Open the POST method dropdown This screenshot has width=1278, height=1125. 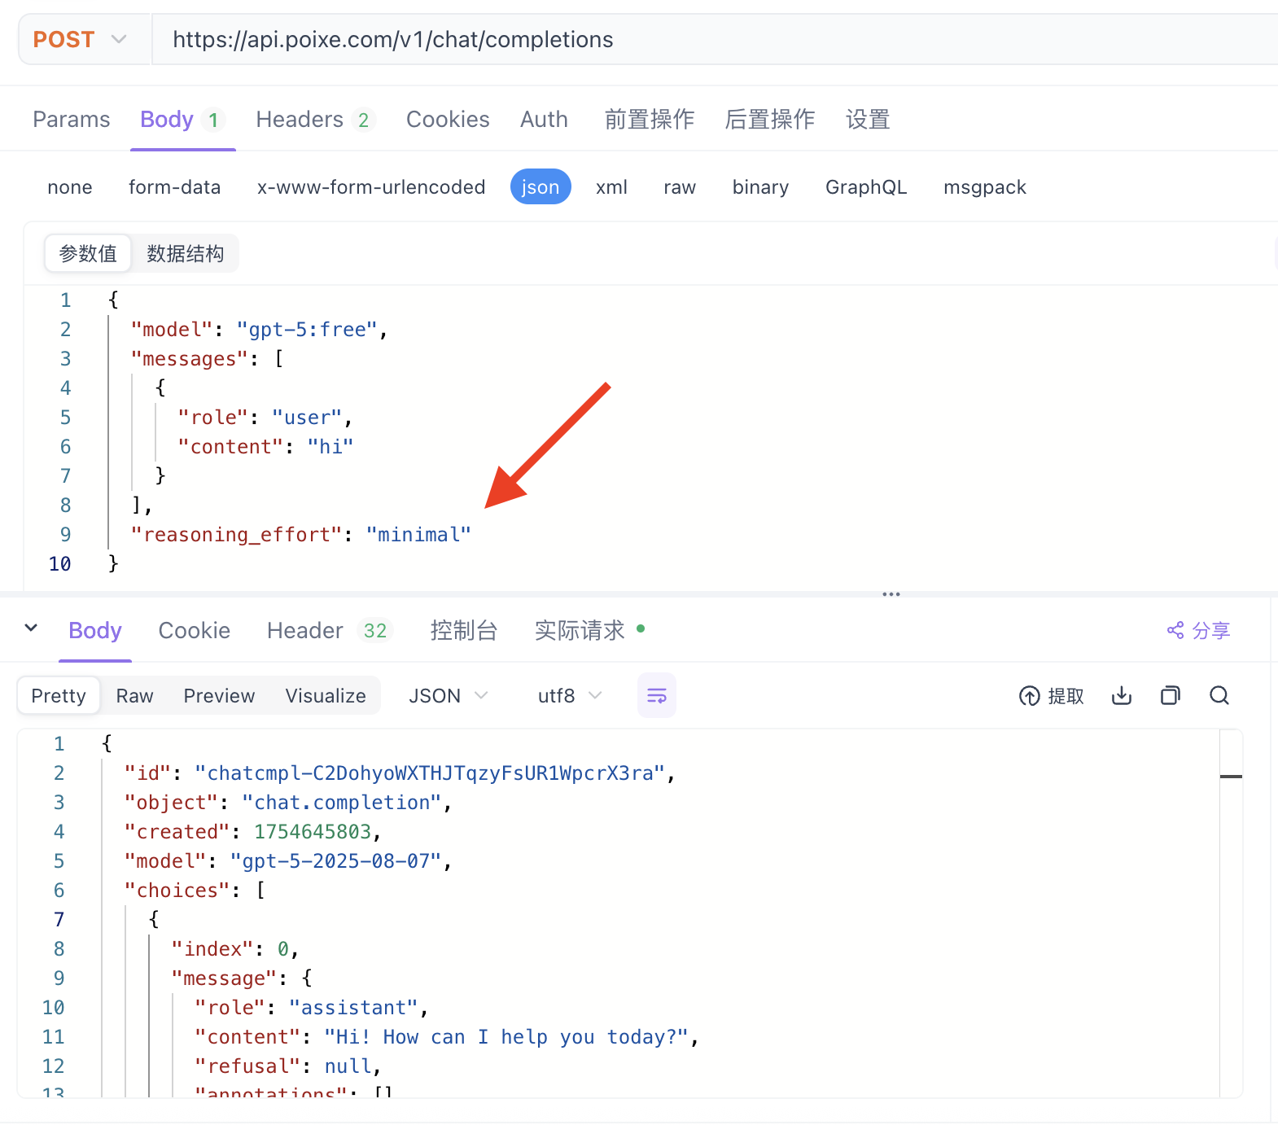[81, 39]
